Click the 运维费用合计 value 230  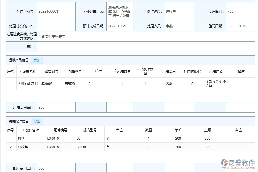[x=42, y=107]
